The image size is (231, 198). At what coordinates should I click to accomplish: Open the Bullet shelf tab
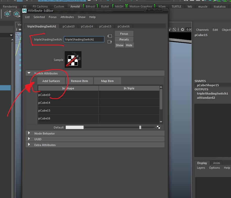tap(105, 7)
